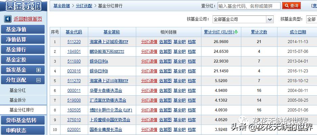This screenshot has height=135, width=317.
Task: Sort by 成立日期 column header
Action: (298, 32)
